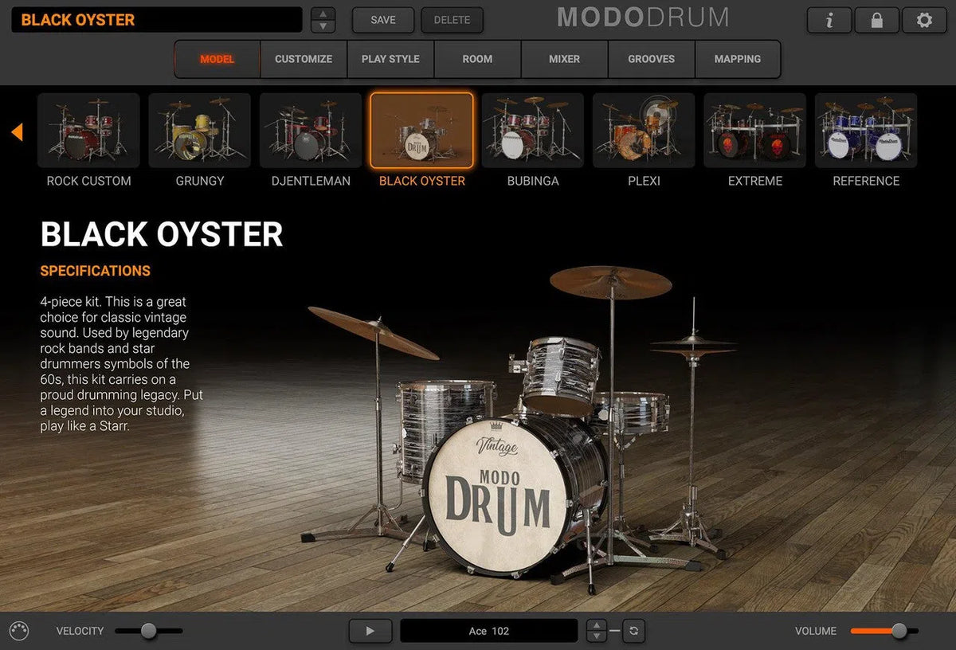Enable the CUSTOMIZE page
This screenshot has height=650, width=956.
click(304, 58)
